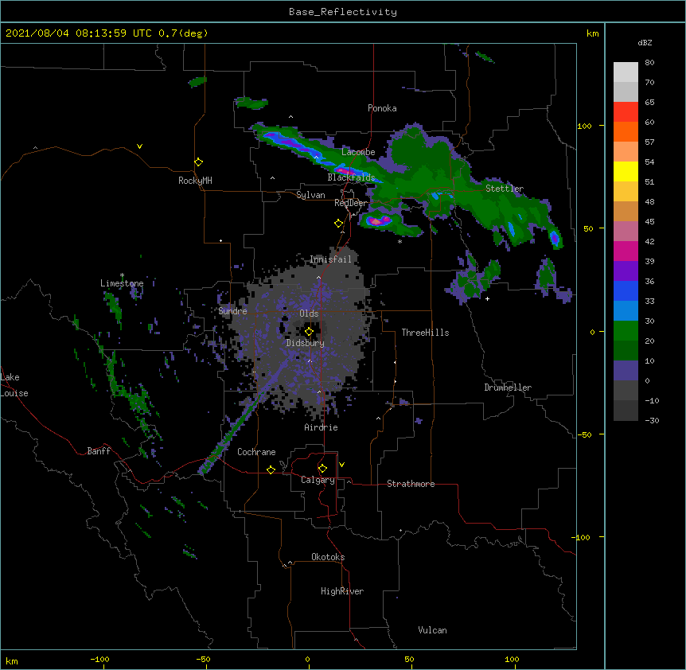Click the yellow V marker north of RockyMH
This screenshot has width=686, height=670.
(139, 146)
